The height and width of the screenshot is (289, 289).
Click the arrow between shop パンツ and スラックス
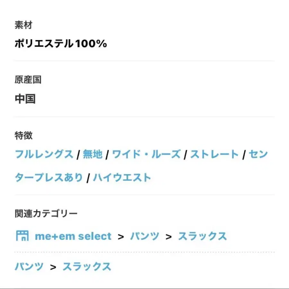click(169, 237)
